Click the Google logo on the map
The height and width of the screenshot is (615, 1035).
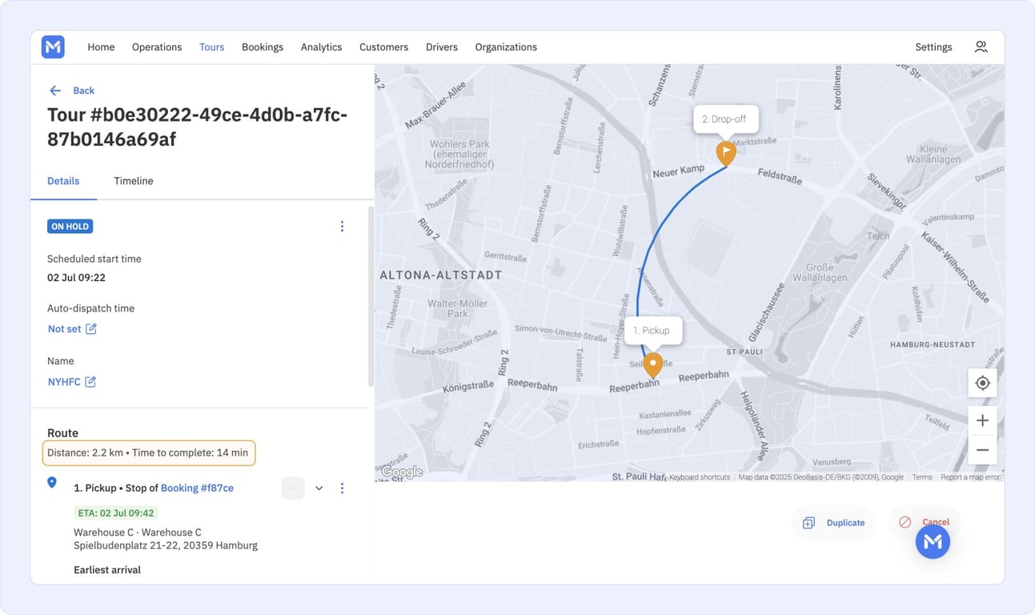pyautogui.click(x=402, y=472)
